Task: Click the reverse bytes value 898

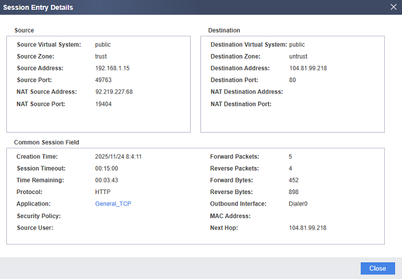Action: pos(294,192)
